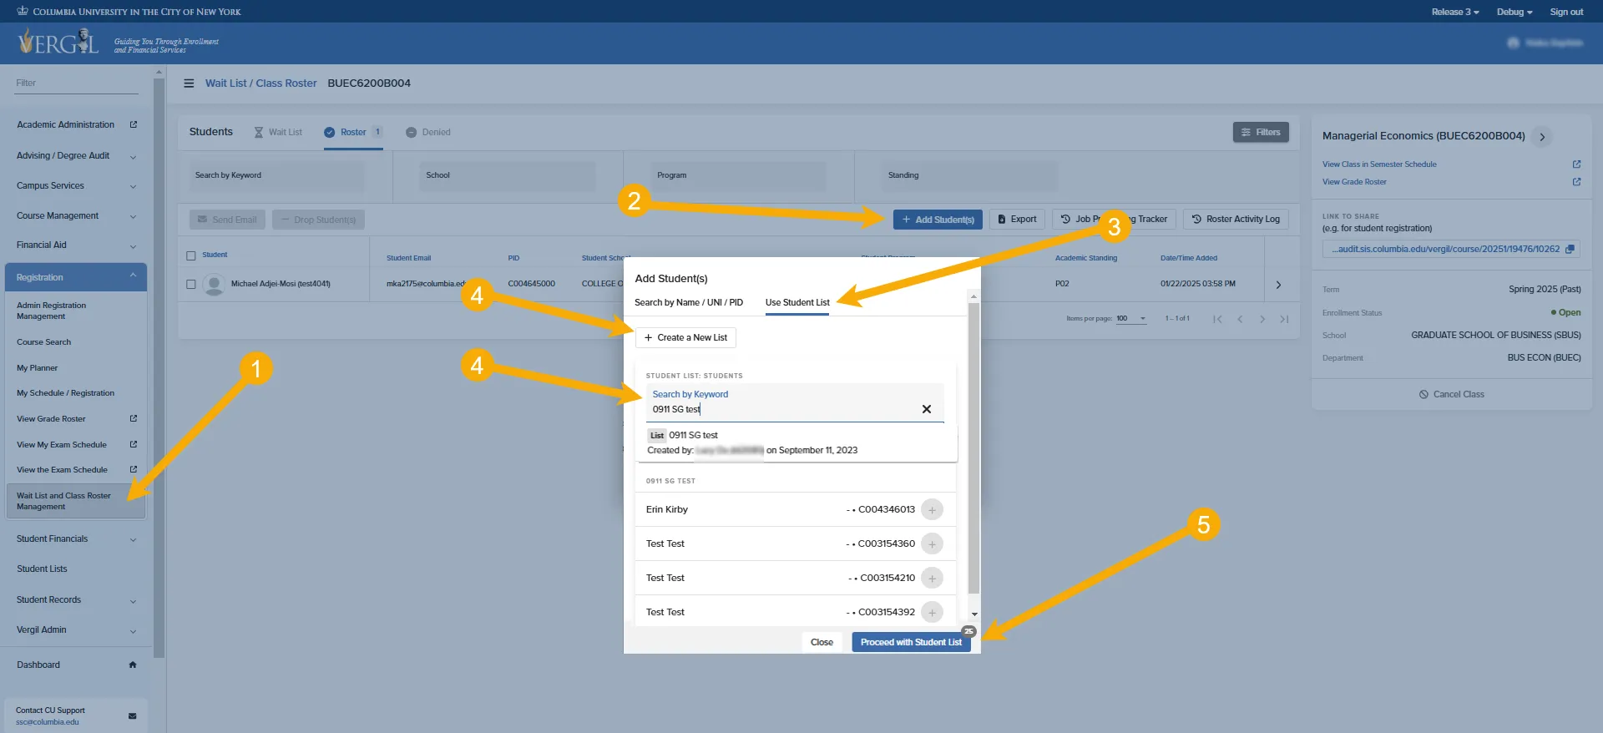Open Wait List and Class Roster Management
Screen dimensions: 1603x733
pos(75,501)
